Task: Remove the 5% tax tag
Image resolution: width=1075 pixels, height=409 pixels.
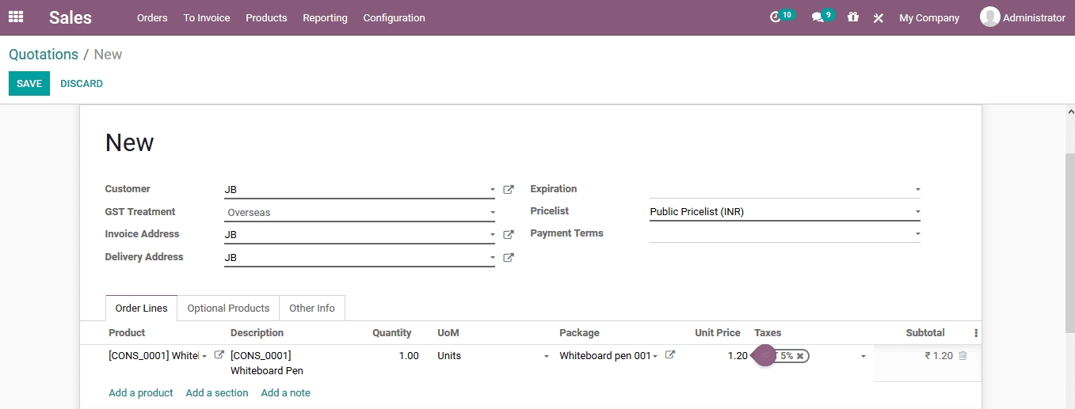Action: [x=800, y=356]
